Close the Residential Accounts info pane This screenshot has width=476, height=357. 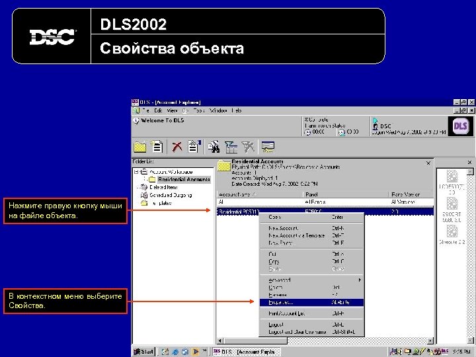tap(428, 163)
